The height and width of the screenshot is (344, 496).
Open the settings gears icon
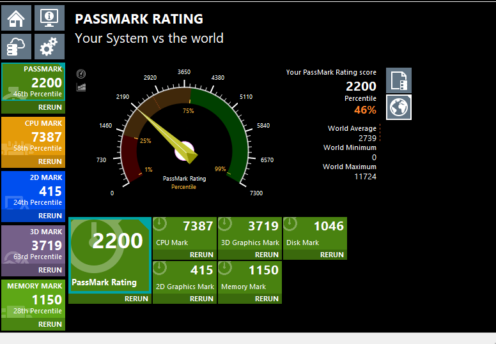[49, 47]
